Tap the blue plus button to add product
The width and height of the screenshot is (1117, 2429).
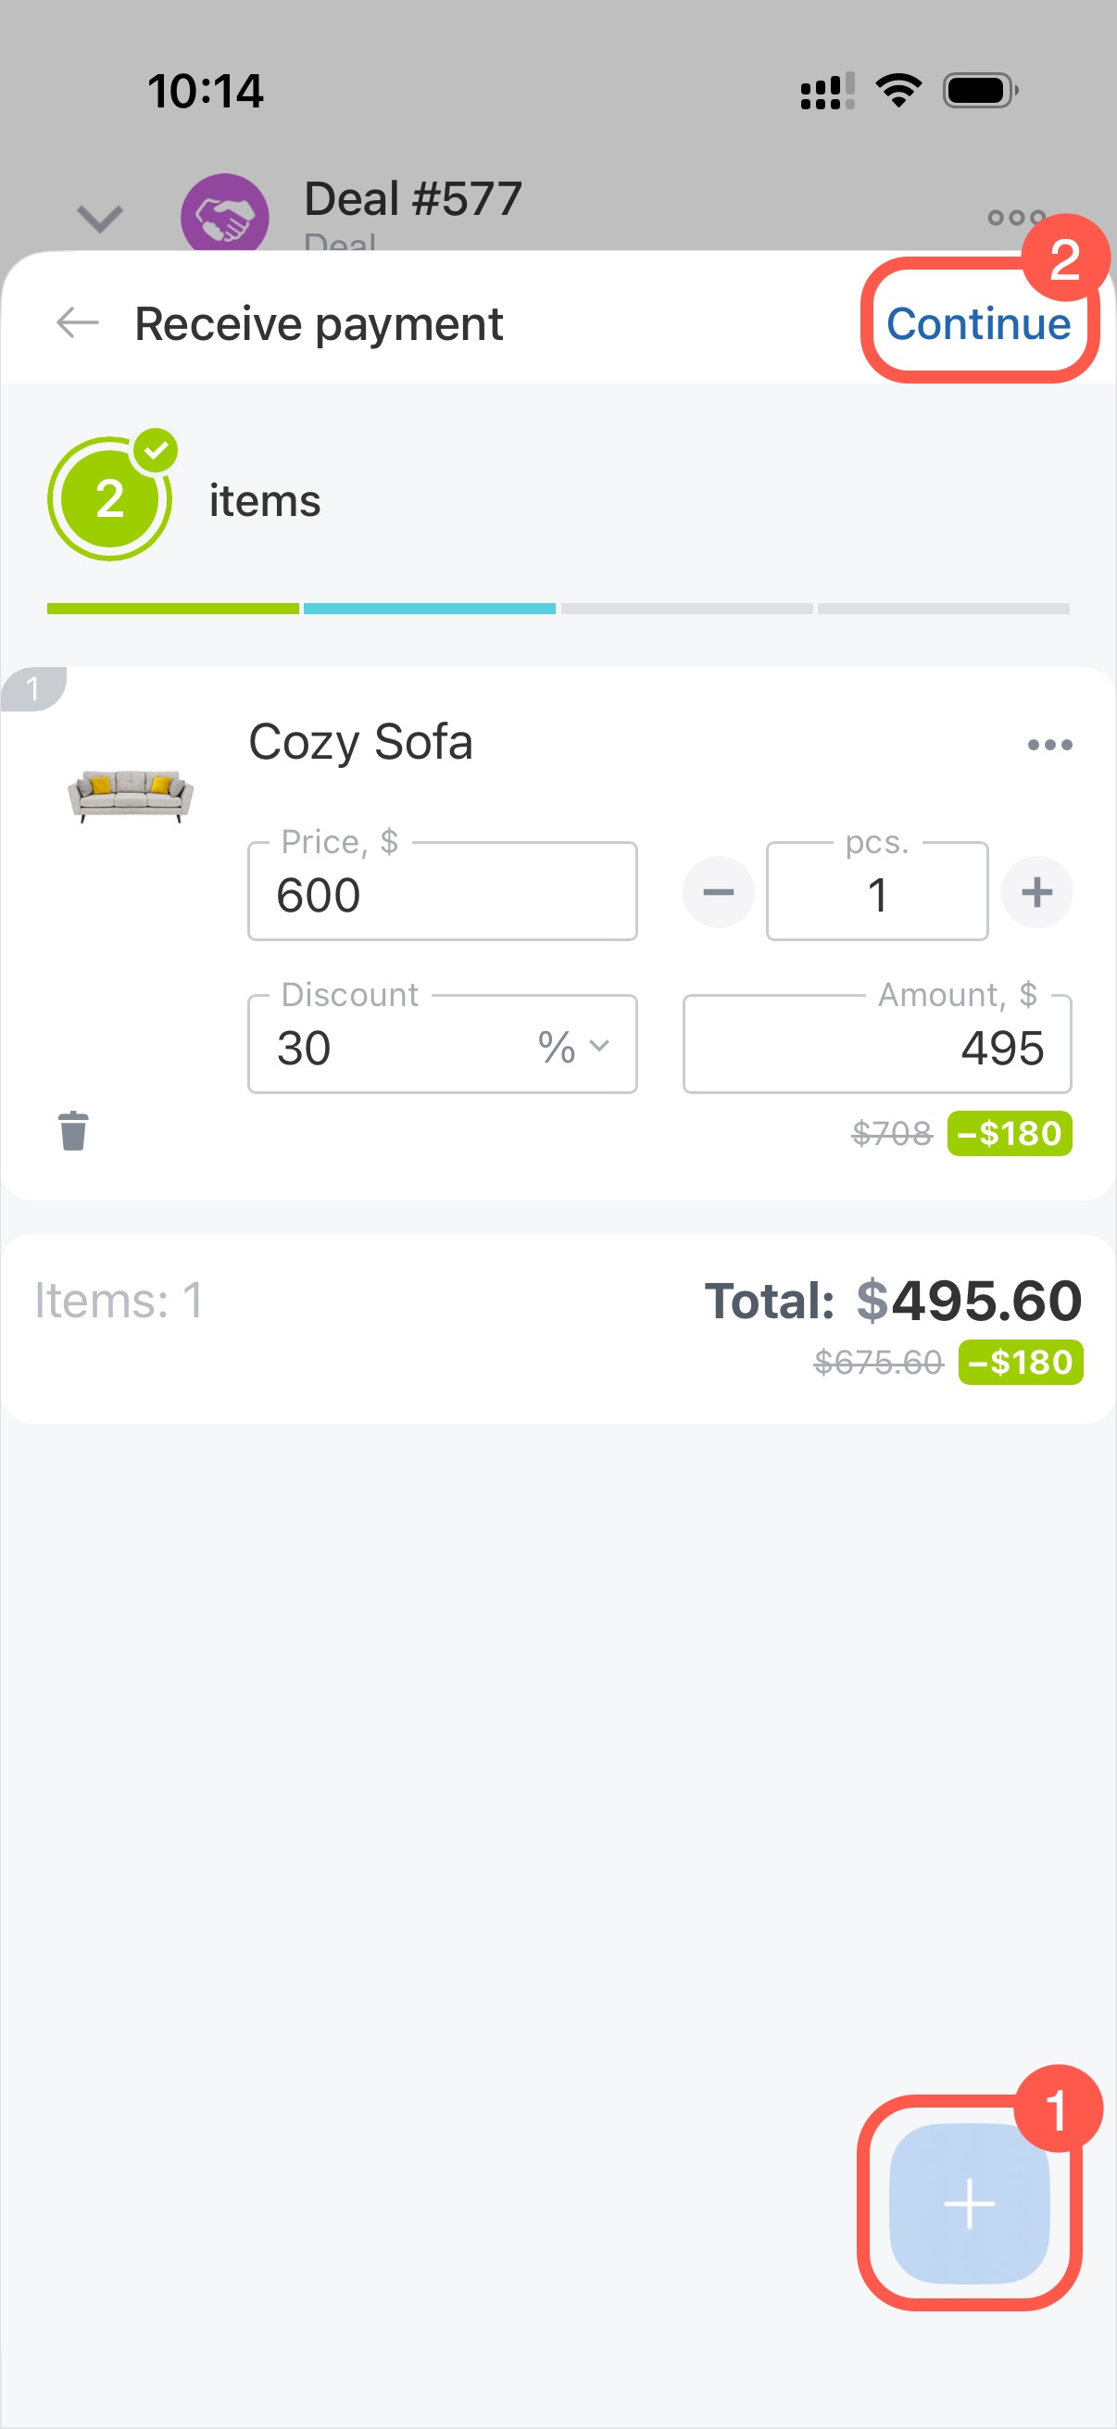(969, 2205)
